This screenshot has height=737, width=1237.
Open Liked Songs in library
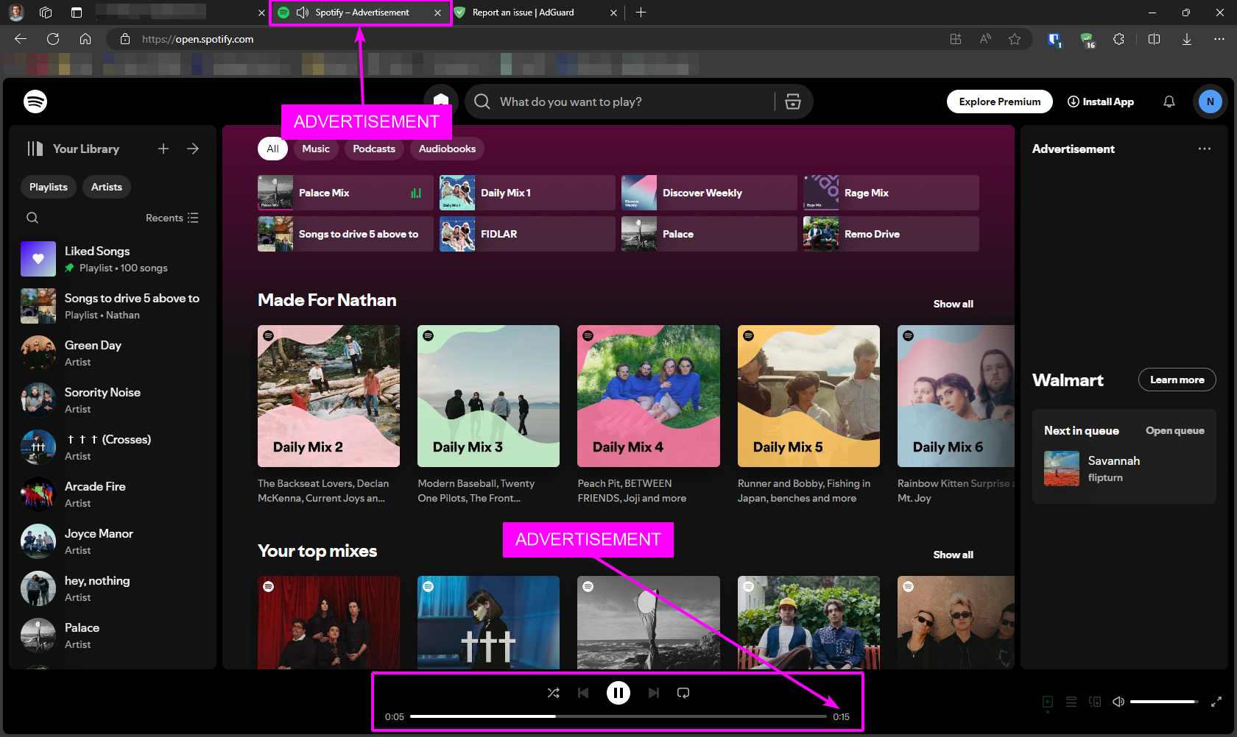(112, 259)
